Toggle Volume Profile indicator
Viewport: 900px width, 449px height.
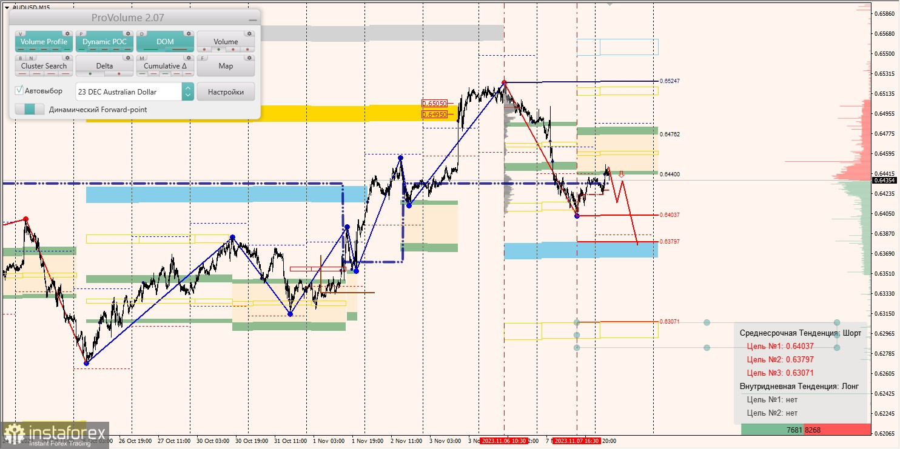tap(44, 41)
